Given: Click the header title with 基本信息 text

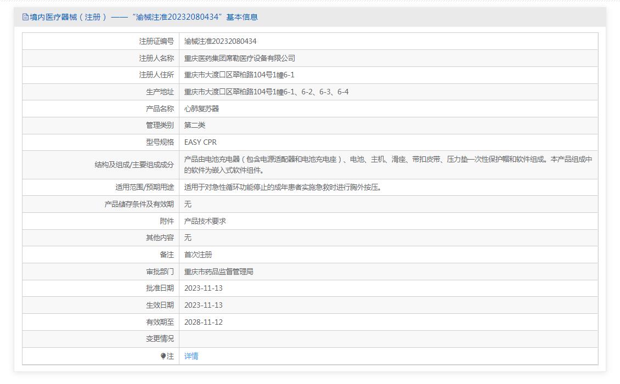Looking at the screenshot, I should [x=143, y=17].
